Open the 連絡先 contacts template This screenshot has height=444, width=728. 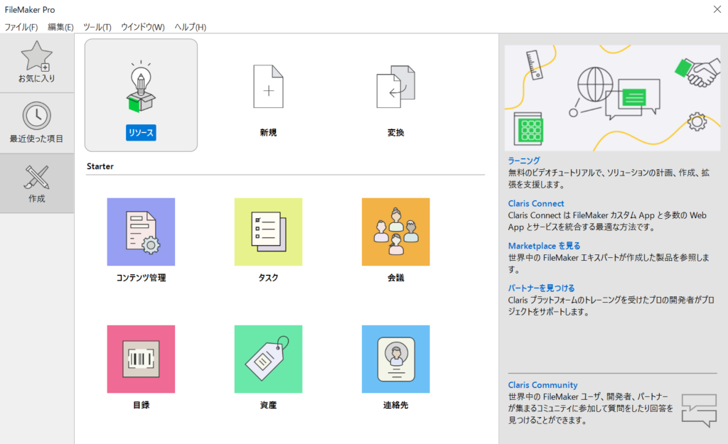click(x=395, y=359)
